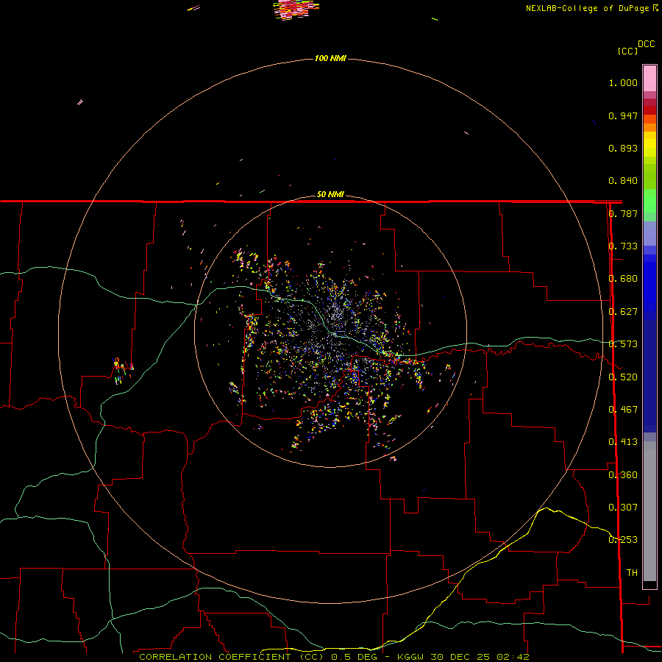
Task: Click the 0.5 DEG elevation text
Action: (x=354, y=657)
